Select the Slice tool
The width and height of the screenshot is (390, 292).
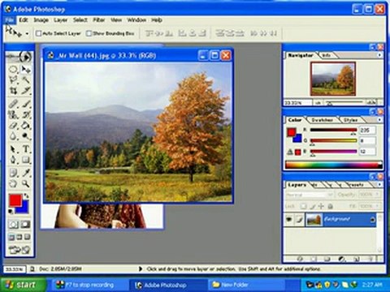pos(26,90)
